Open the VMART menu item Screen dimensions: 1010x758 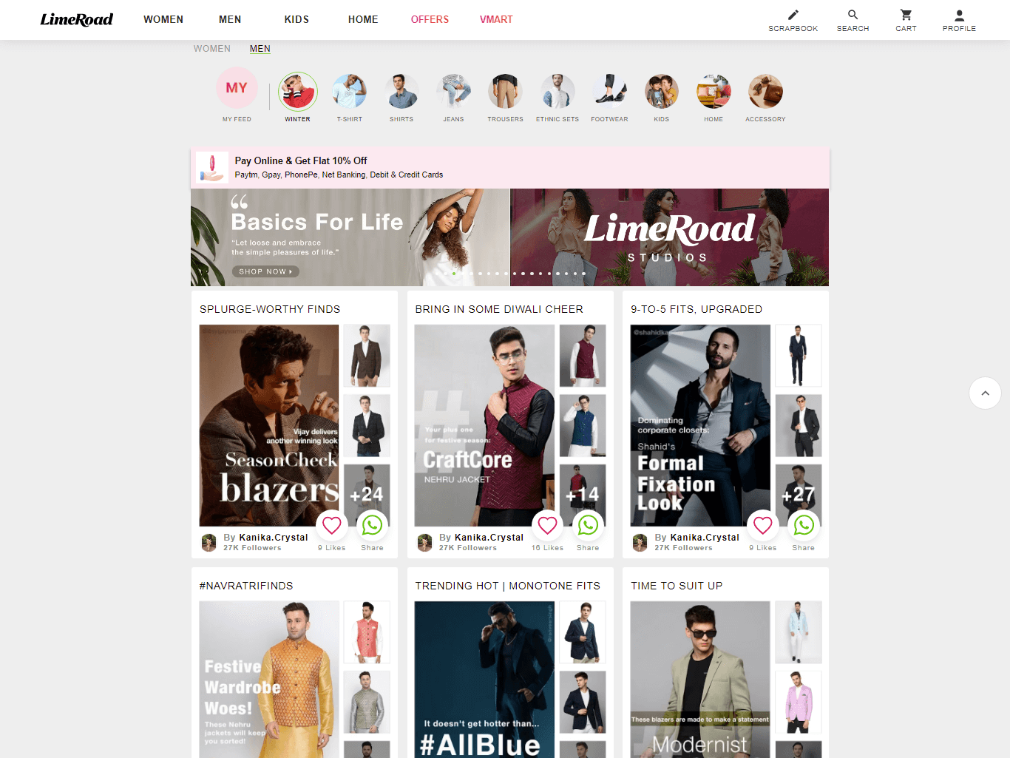point(496,19)
